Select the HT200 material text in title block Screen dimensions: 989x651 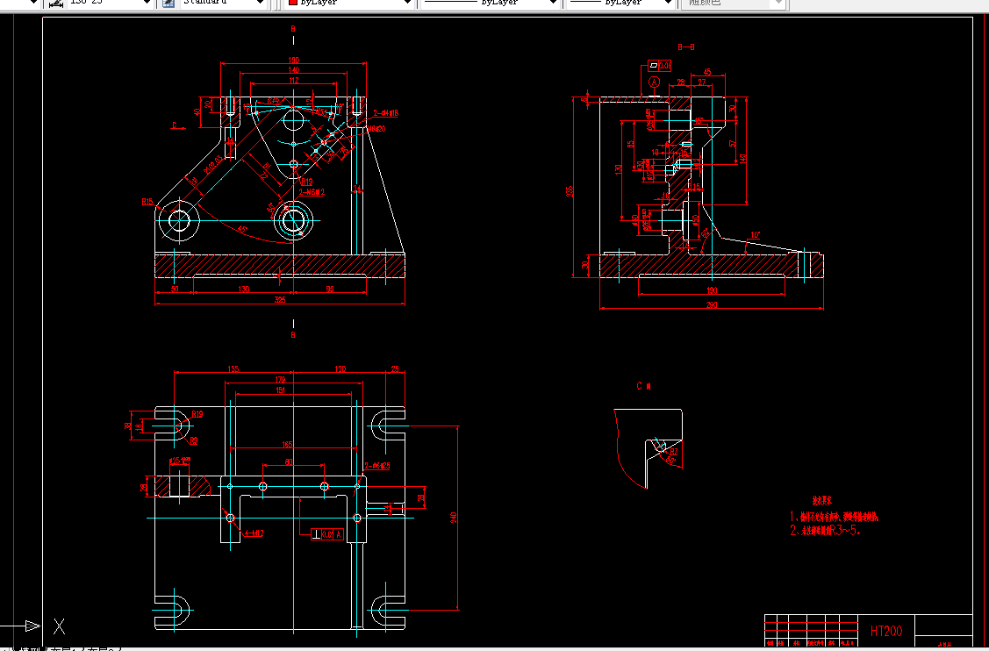pos(886,630)
